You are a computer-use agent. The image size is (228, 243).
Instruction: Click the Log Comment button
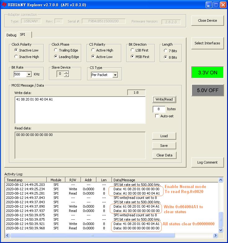pyautogui.click(x=208, y=162)
